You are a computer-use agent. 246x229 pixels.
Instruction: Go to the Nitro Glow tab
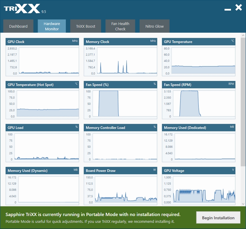(154, 26)
